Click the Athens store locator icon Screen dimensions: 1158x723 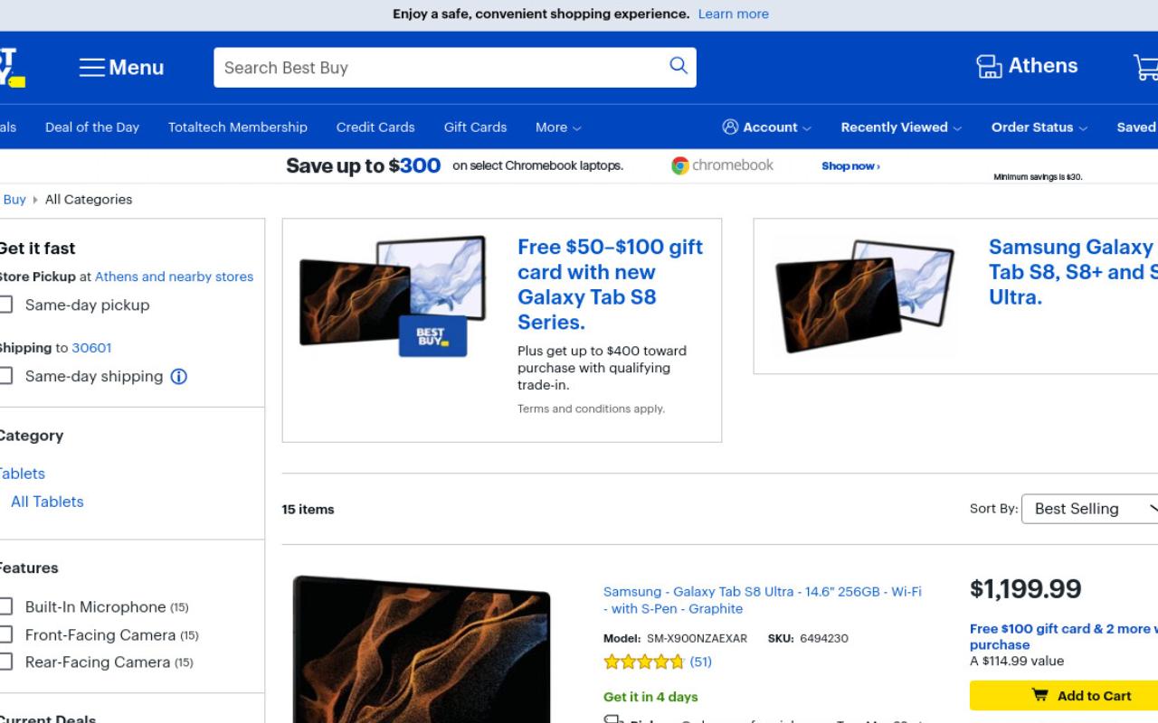[989, 66]
